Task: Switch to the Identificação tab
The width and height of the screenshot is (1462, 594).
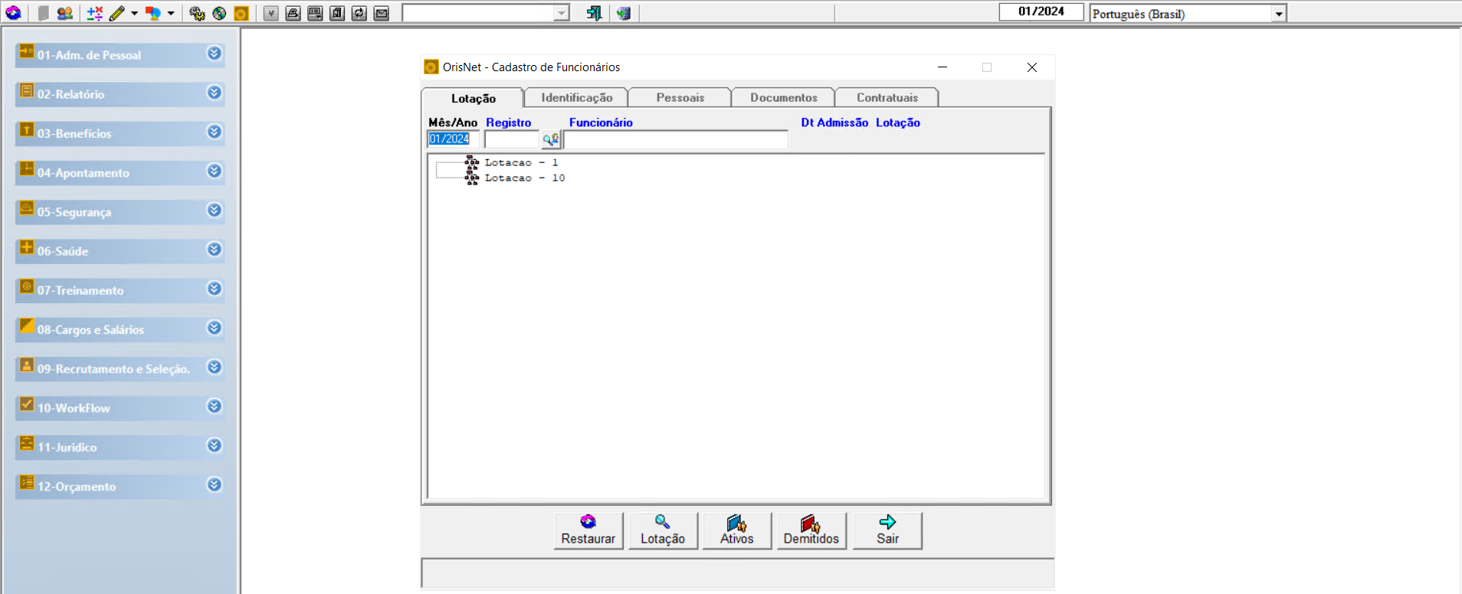Action: (x=576, y=98)
